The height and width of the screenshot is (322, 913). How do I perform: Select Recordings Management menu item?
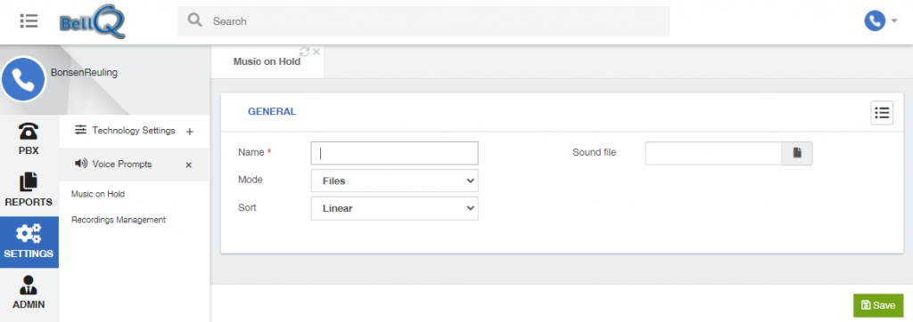(119, 220)
